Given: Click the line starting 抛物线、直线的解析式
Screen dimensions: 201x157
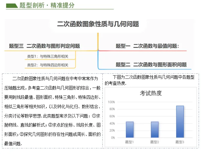Looking at the screenshot, I should (x=52, y=125).
